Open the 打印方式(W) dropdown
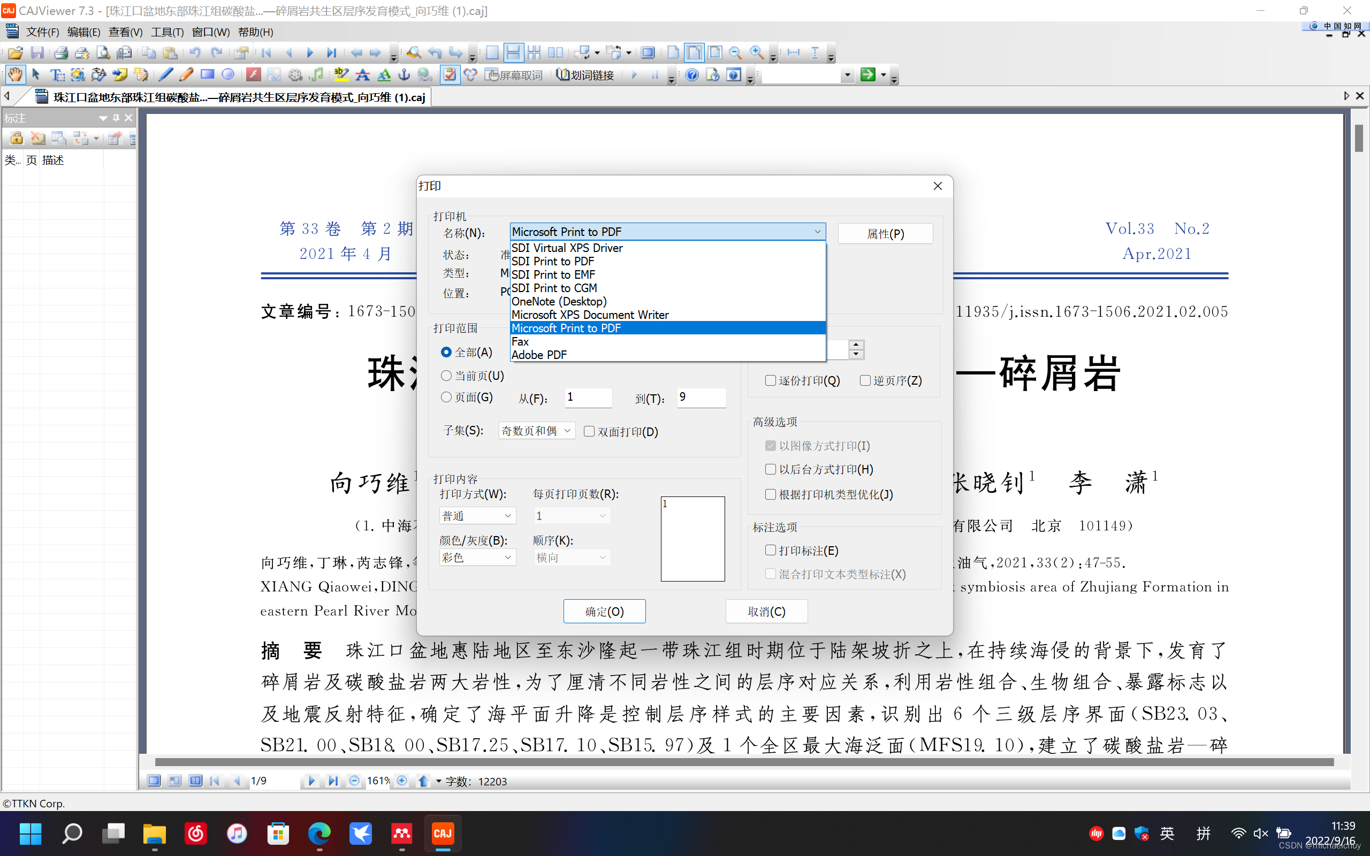Image resolution: width=1370 pixels, height=856 pixels. (x=477, y=516)
